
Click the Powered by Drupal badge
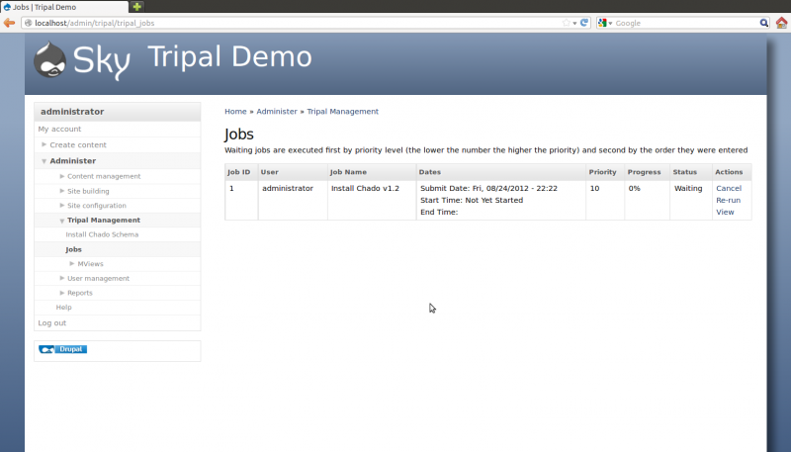coord(63,349)
